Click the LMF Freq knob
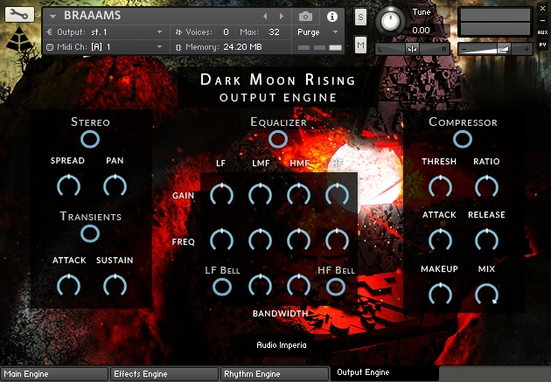This screenshot has height=382, width=551. click(260, 240)
